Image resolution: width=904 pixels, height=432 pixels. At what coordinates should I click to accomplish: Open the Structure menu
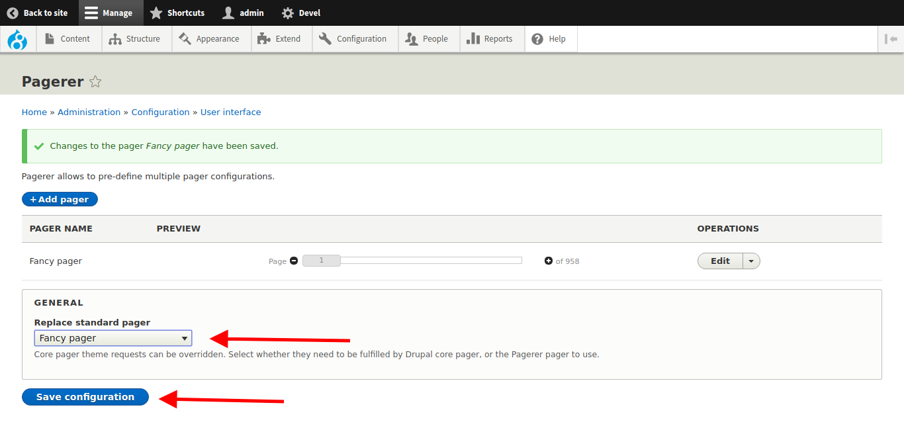click(x=136, y=39)
